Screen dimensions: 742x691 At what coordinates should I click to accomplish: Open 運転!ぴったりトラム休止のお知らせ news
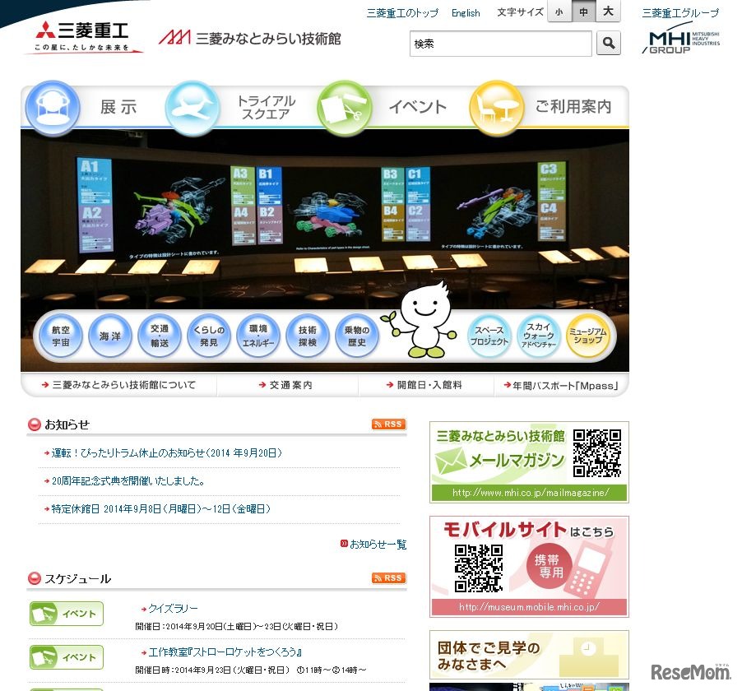[x=166, y=453]
